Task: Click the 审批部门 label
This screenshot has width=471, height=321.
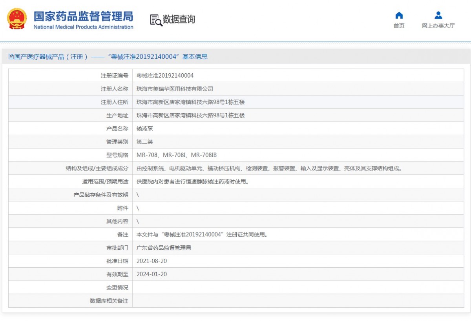Action: coord(117,248)
